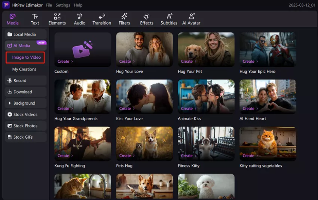Open the Subtitles panel icon
The image size is (318, 200).
click(169, 16)
